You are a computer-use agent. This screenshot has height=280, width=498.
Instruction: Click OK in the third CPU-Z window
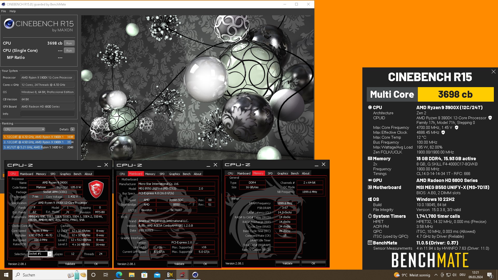click(x=313, y=263)
